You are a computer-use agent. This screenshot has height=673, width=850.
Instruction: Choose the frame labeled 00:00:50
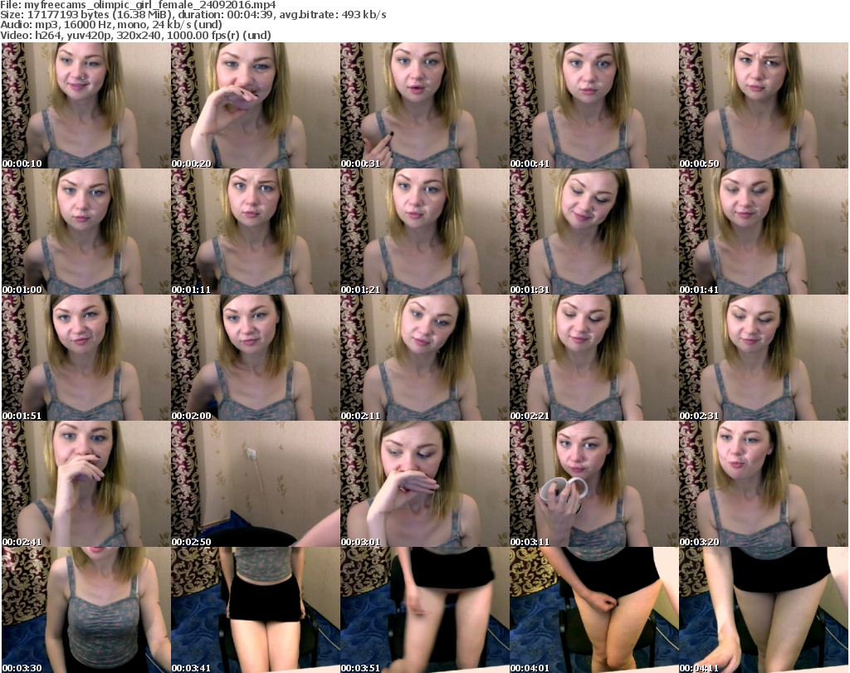[x=763, y=105]
